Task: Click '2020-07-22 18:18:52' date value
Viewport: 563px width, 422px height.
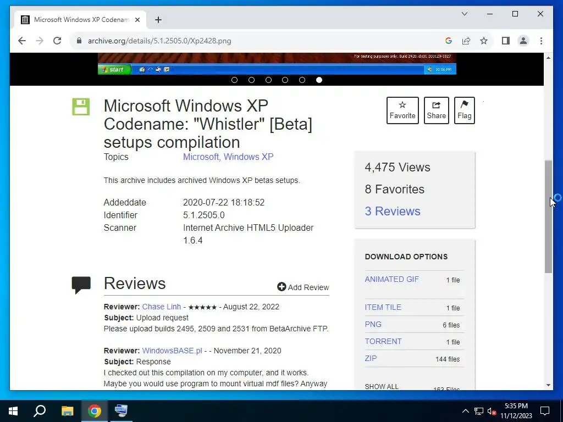Action: [224, 202]
